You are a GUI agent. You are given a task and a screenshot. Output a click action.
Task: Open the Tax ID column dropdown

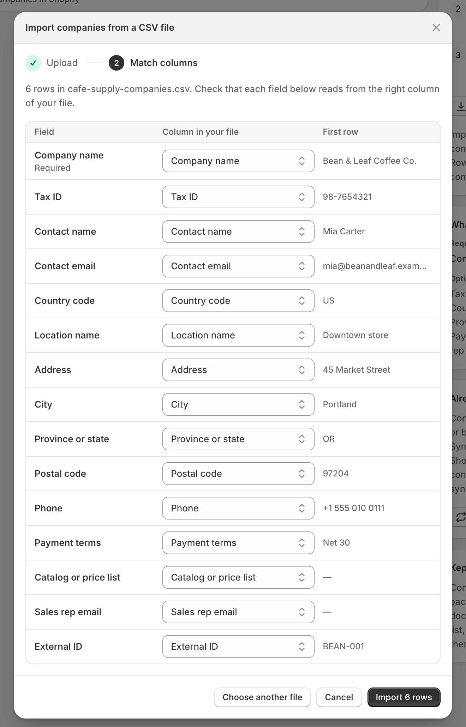tap(238, 197)
